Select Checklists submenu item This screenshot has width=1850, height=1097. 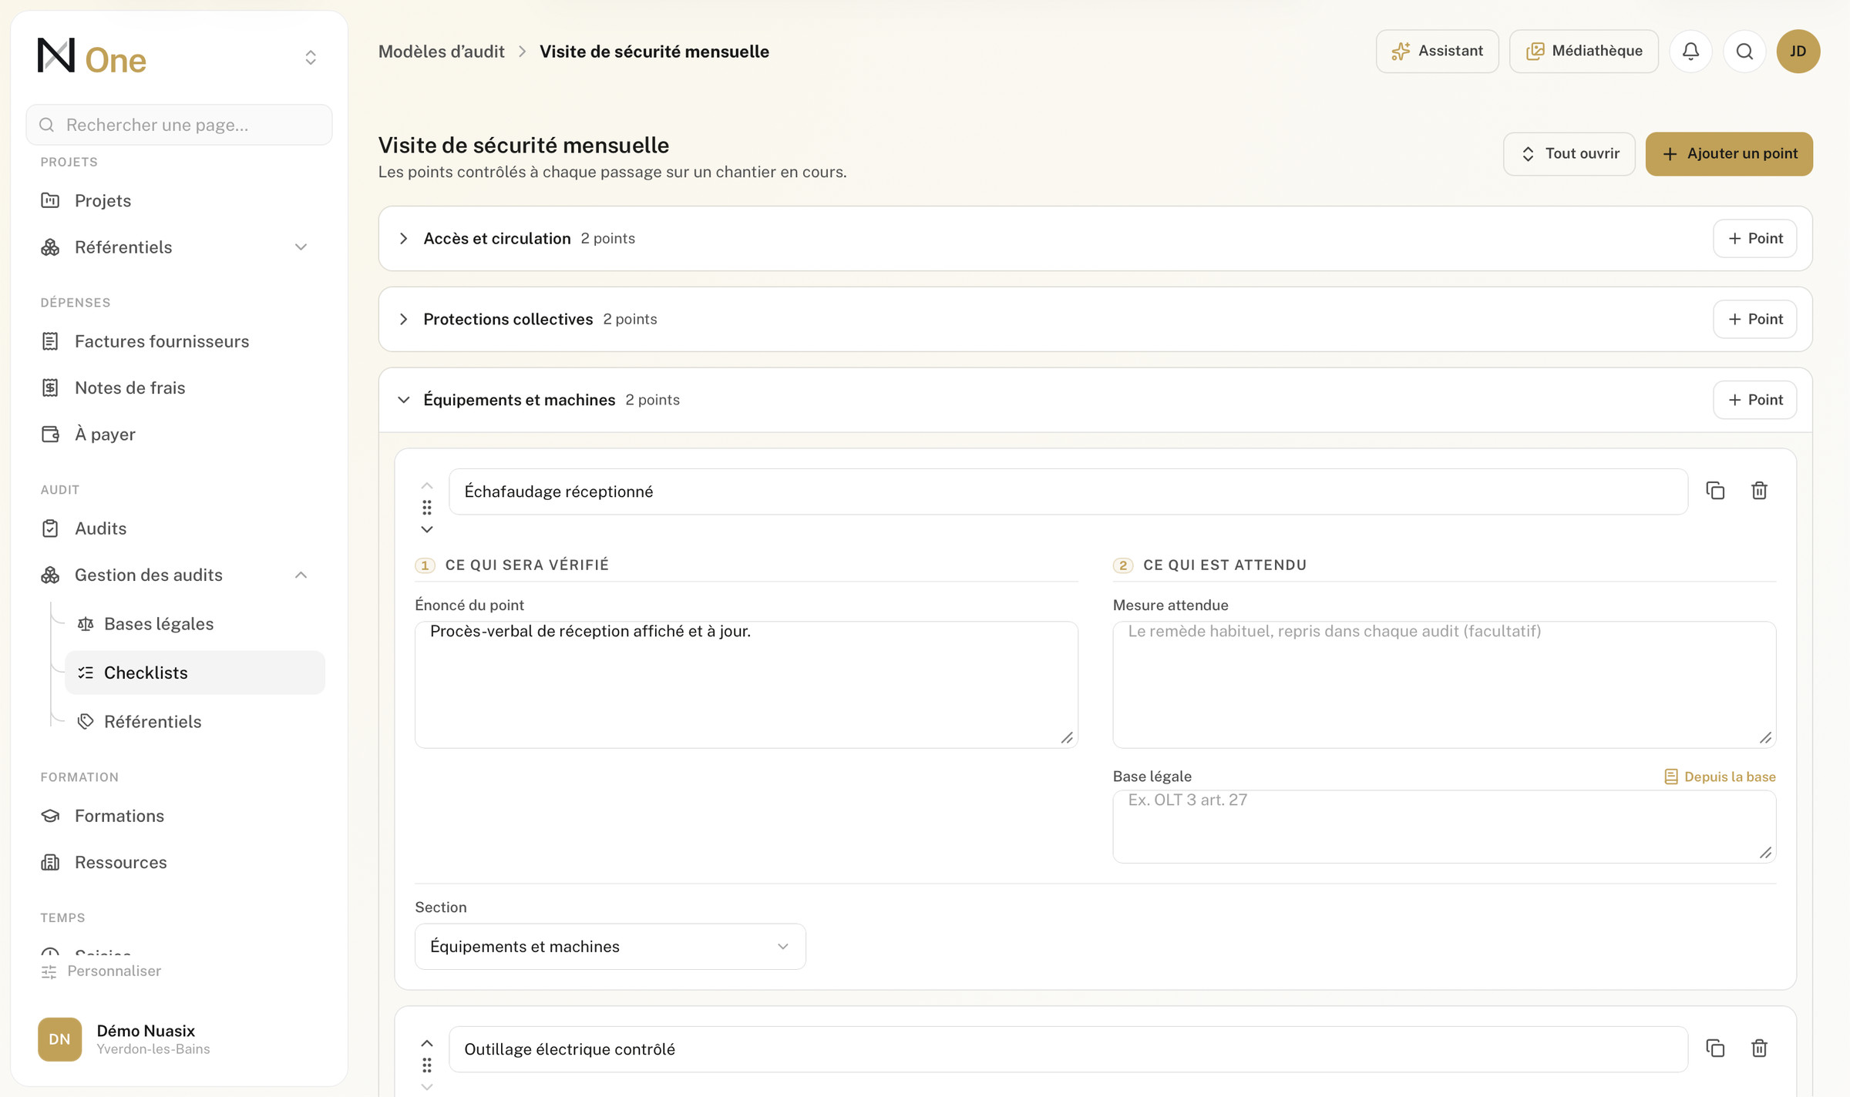tap(195, 673)
